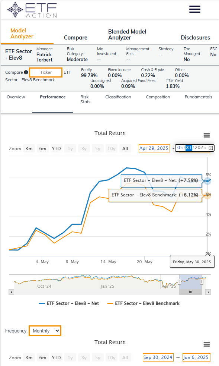Image resolution: width=219 pixels, height=366 pixels.
Task: Click the Benchmark series endpoint marker
Action: click(207, 196)
